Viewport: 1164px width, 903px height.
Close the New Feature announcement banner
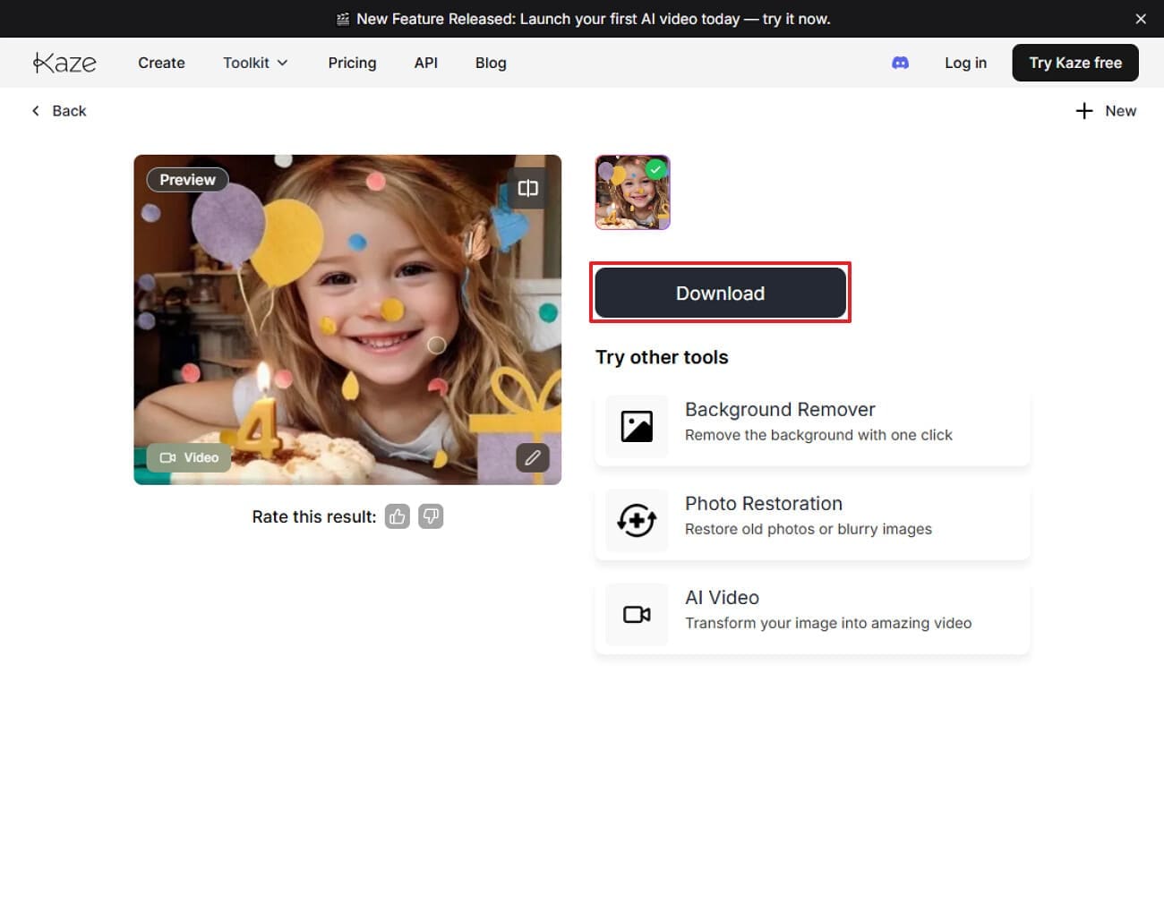click(1141, 19)
